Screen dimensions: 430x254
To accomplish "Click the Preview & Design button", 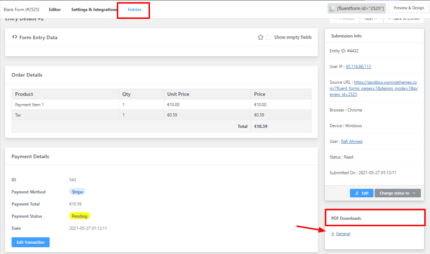I will tap(409, 8).
